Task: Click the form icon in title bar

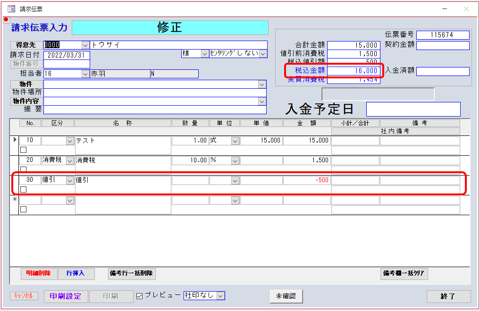Action: [11, 9]
